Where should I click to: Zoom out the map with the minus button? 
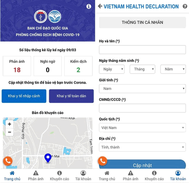point(10,132)
